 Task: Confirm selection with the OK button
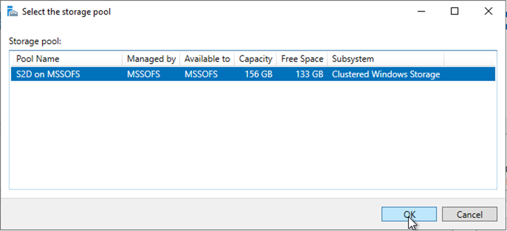(x=409, y=214)
